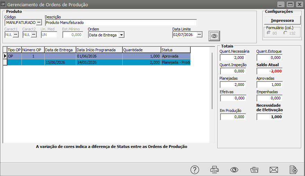The width and height of the screenshot is (305, 176).
Task: Click the Efetivas total field
Action: (233, 98)
